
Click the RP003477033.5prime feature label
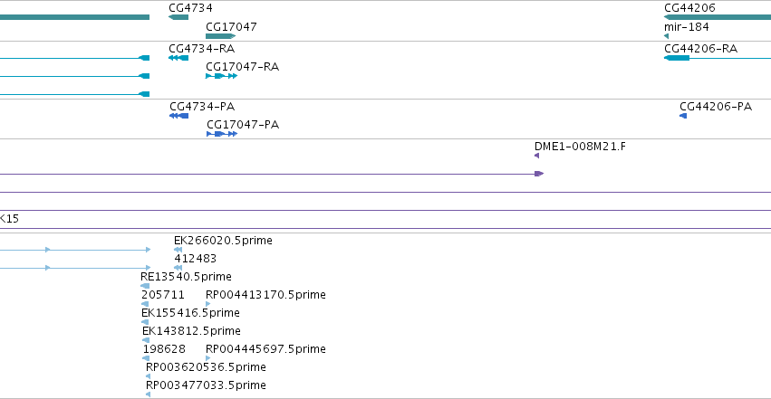click(206, 385)
